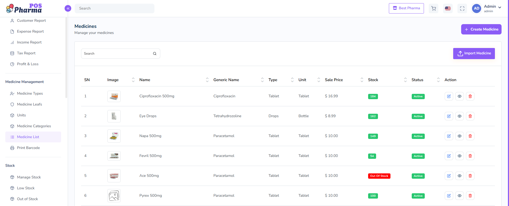View Pyrex 500mg using the eye icon

(459, 196)
